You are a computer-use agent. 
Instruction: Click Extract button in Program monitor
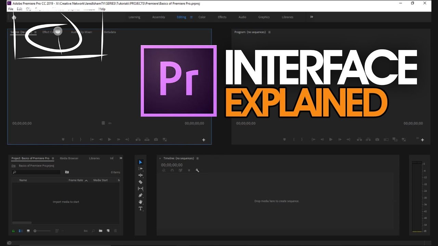tap(368, 139)
